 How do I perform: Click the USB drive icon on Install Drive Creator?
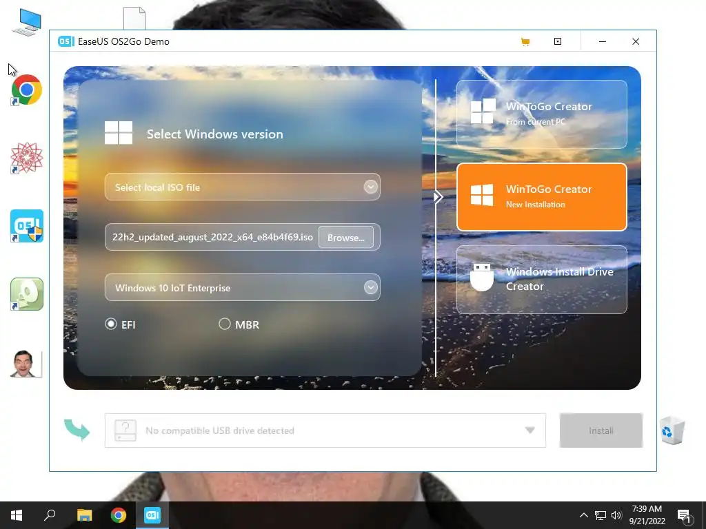coord(482,278)
